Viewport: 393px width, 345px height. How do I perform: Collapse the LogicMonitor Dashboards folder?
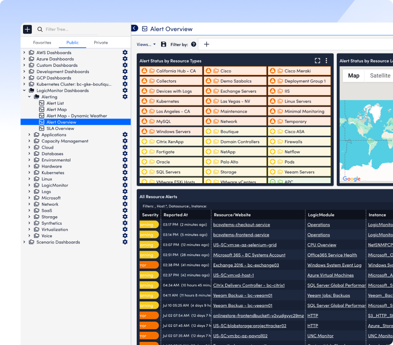coord(24,90)
